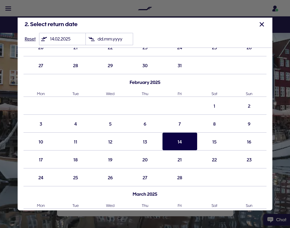Open the user profile icon

pyautogui.click(x=275, y=9)
